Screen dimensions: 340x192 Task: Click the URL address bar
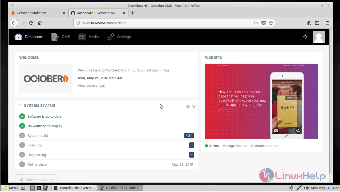[x=174, y=23]
